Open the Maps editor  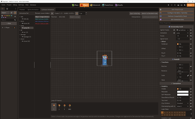tap(75, 5)
